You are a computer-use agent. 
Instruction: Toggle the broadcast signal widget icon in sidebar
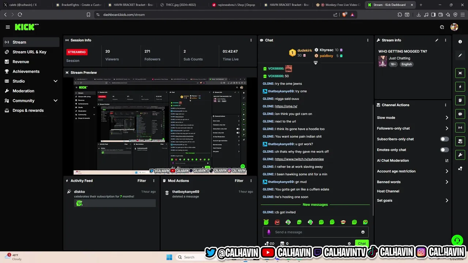pos(460,127)
